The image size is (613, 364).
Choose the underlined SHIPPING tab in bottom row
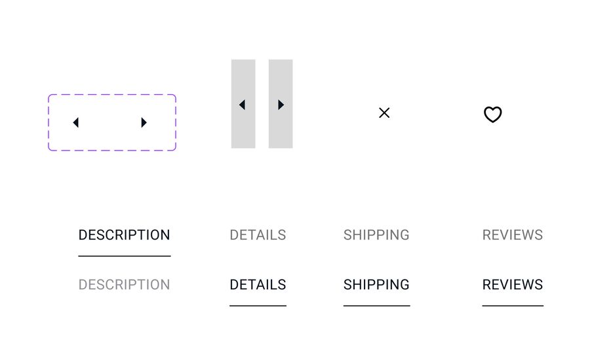tap(376, 285)
